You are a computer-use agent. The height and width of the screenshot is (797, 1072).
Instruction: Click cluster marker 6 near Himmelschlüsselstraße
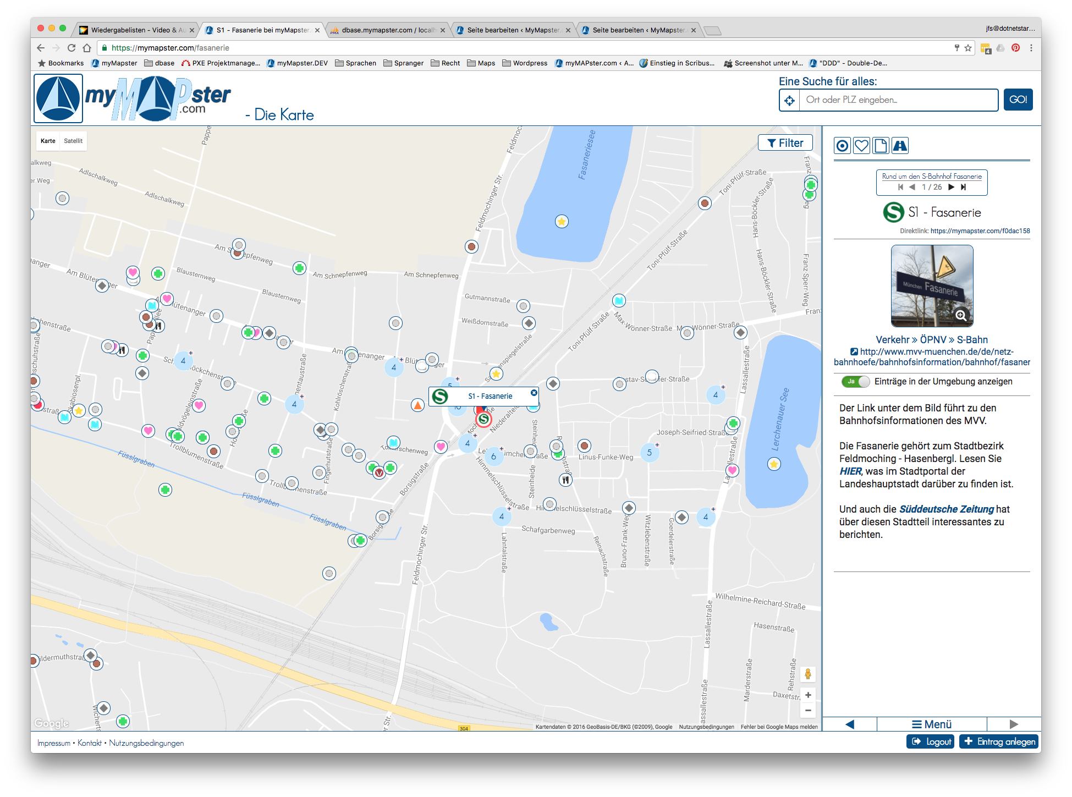(x=493, y=457)
